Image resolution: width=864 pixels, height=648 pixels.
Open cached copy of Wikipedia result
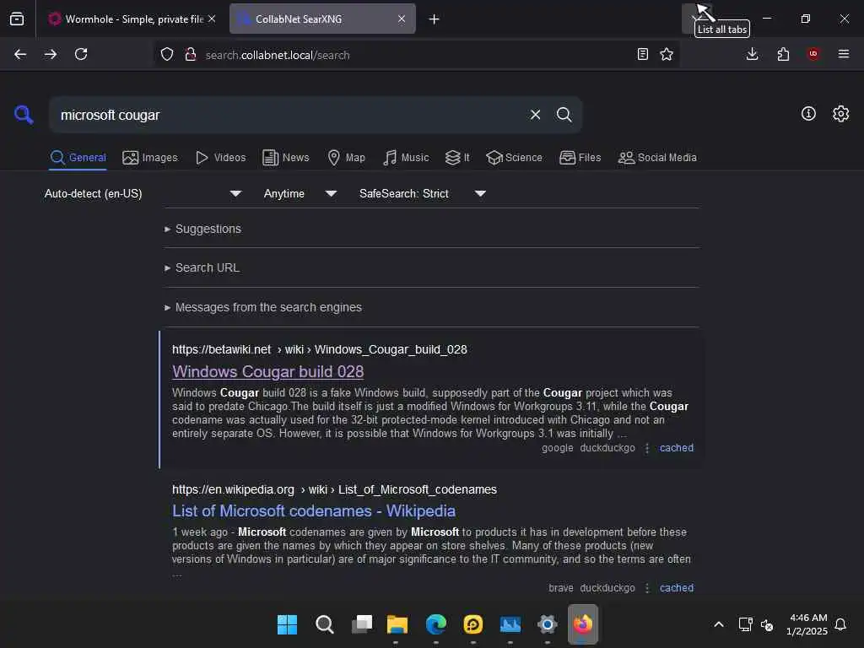676,588
